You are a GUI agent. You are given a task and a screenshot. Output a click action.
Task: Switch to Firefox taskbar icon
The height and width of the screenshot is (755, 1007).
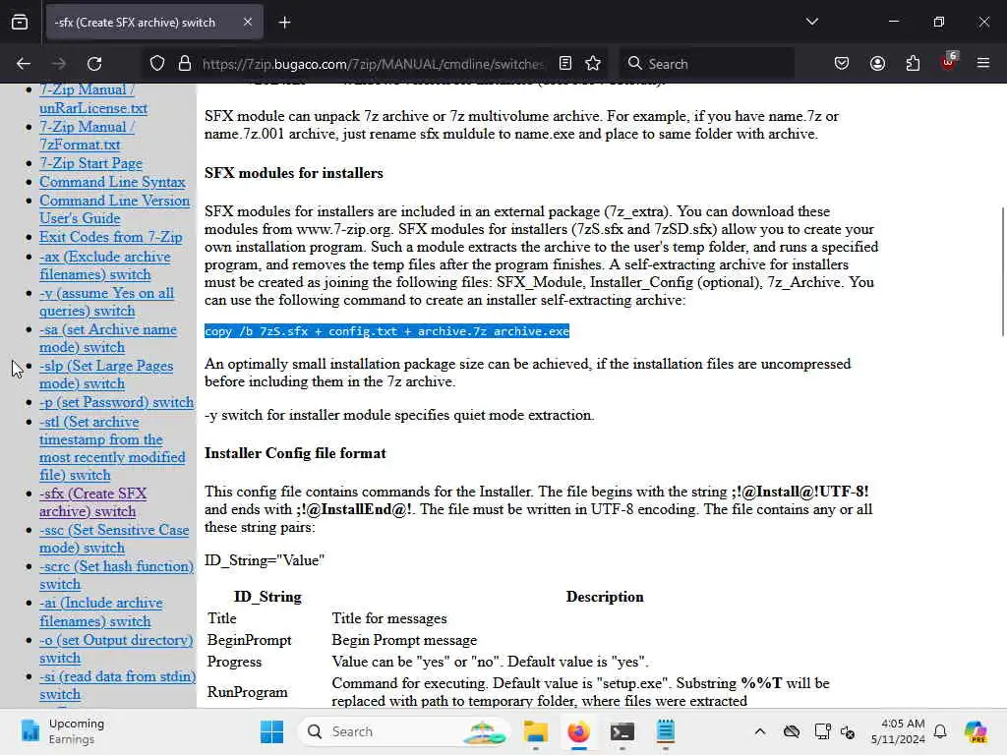(578, 731)
